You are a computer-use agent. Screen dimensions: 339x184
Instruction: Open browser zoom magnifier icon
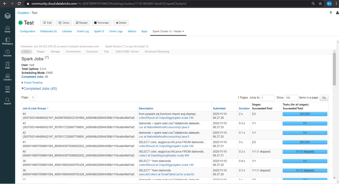click(313, 3)
